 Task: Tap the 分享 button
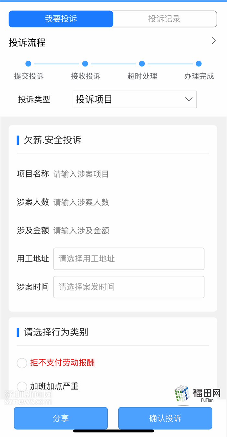pos(61,418)
